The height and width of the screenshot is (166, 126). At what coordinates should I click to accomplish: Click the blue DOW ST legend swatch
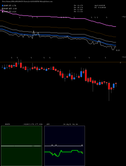3,6
